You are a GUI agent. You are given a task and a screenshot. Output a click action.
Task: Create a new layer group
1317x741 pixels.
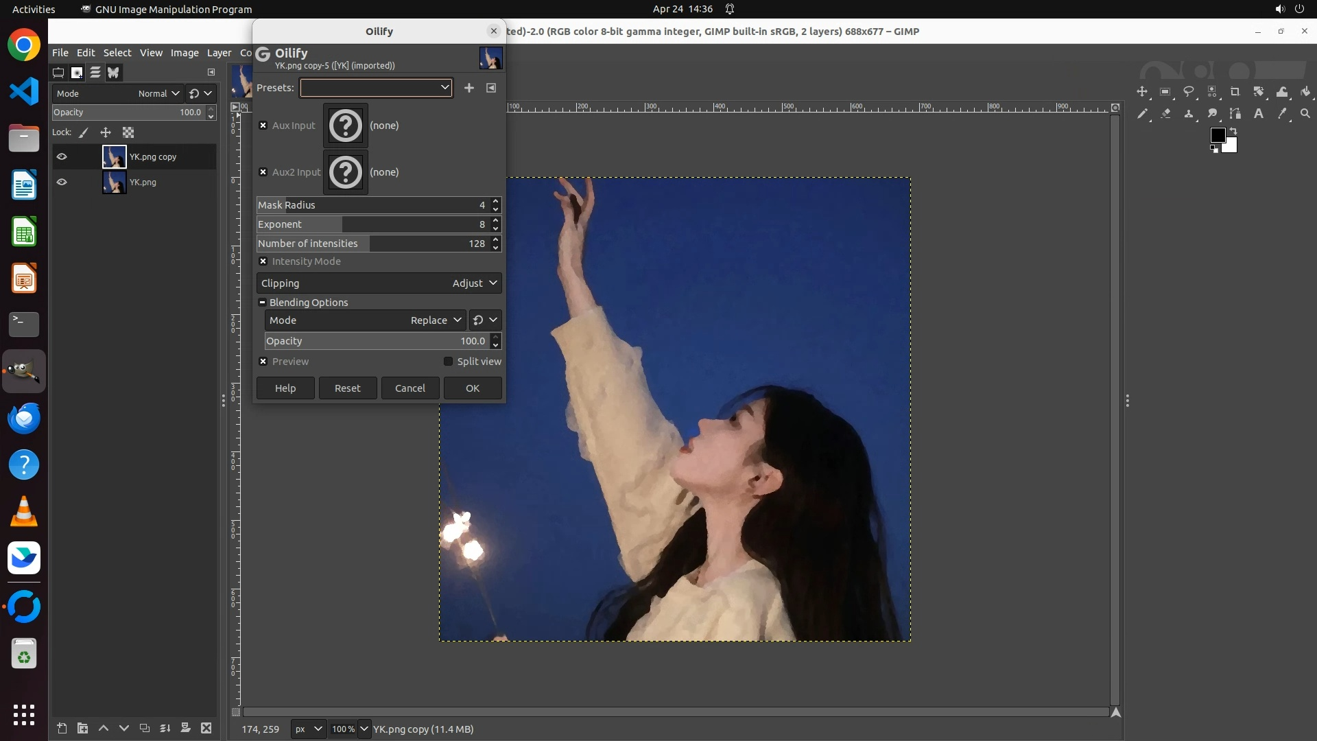82,728
